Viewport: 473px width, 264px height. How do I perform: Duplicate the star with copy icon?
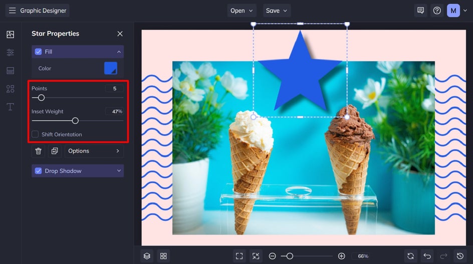click(55, 151)
